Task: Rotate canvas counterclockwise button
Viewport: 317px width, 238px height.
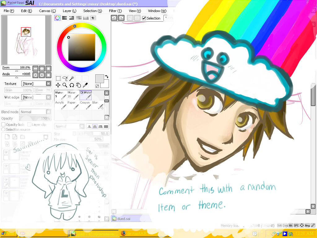Action: pyautogui.click(x=35, y=75)
